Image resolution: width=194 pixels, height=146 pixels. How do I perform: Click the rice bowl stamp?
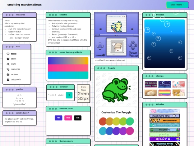[x=151, y=93]
